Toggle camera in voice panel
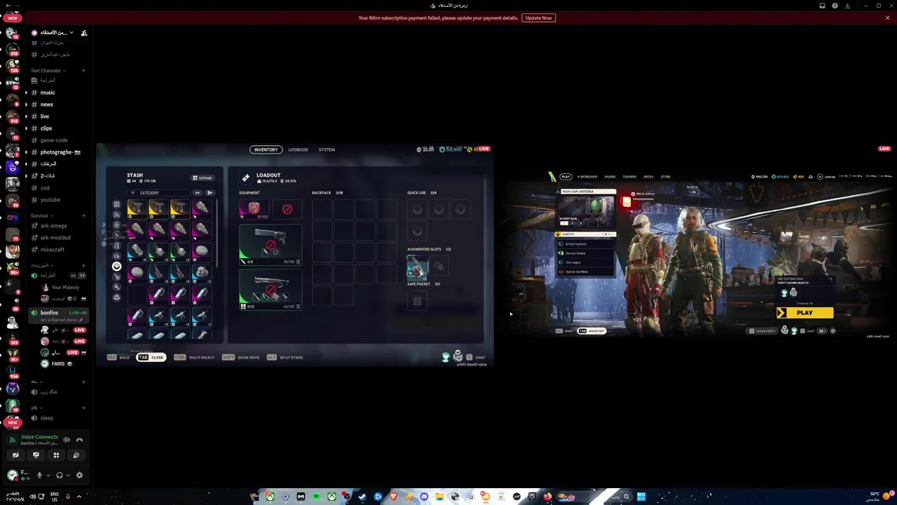897x505 pixels. point(15,455)
